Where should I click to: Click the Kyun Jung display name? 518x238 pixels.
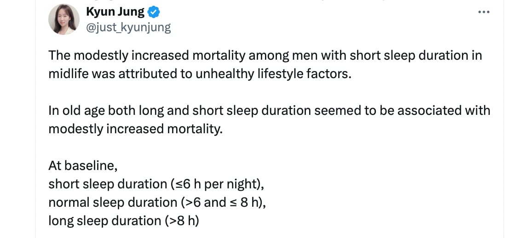[x=115, y=12]
